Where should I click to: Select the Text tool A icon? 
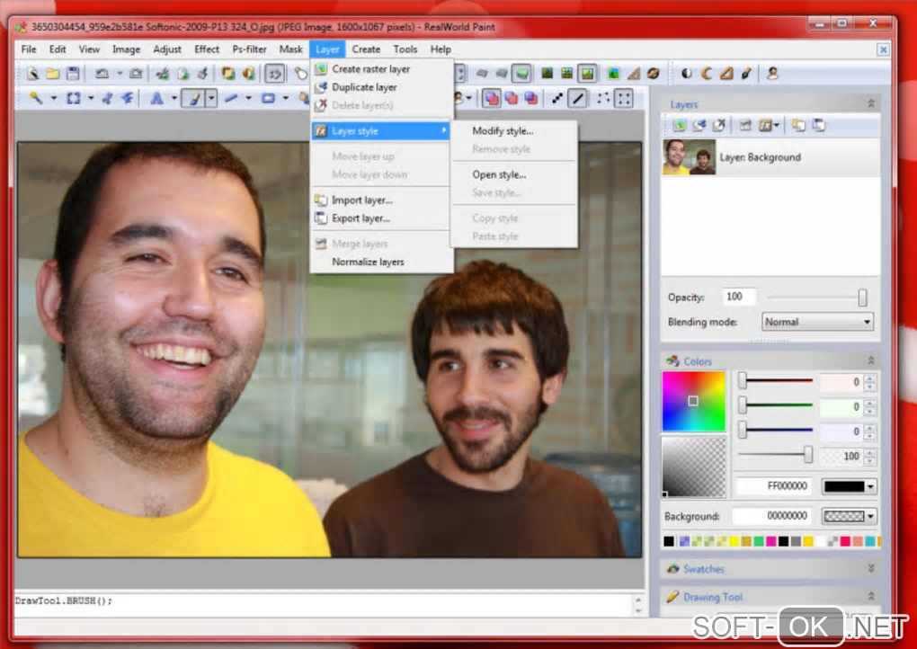pos(156,98)
